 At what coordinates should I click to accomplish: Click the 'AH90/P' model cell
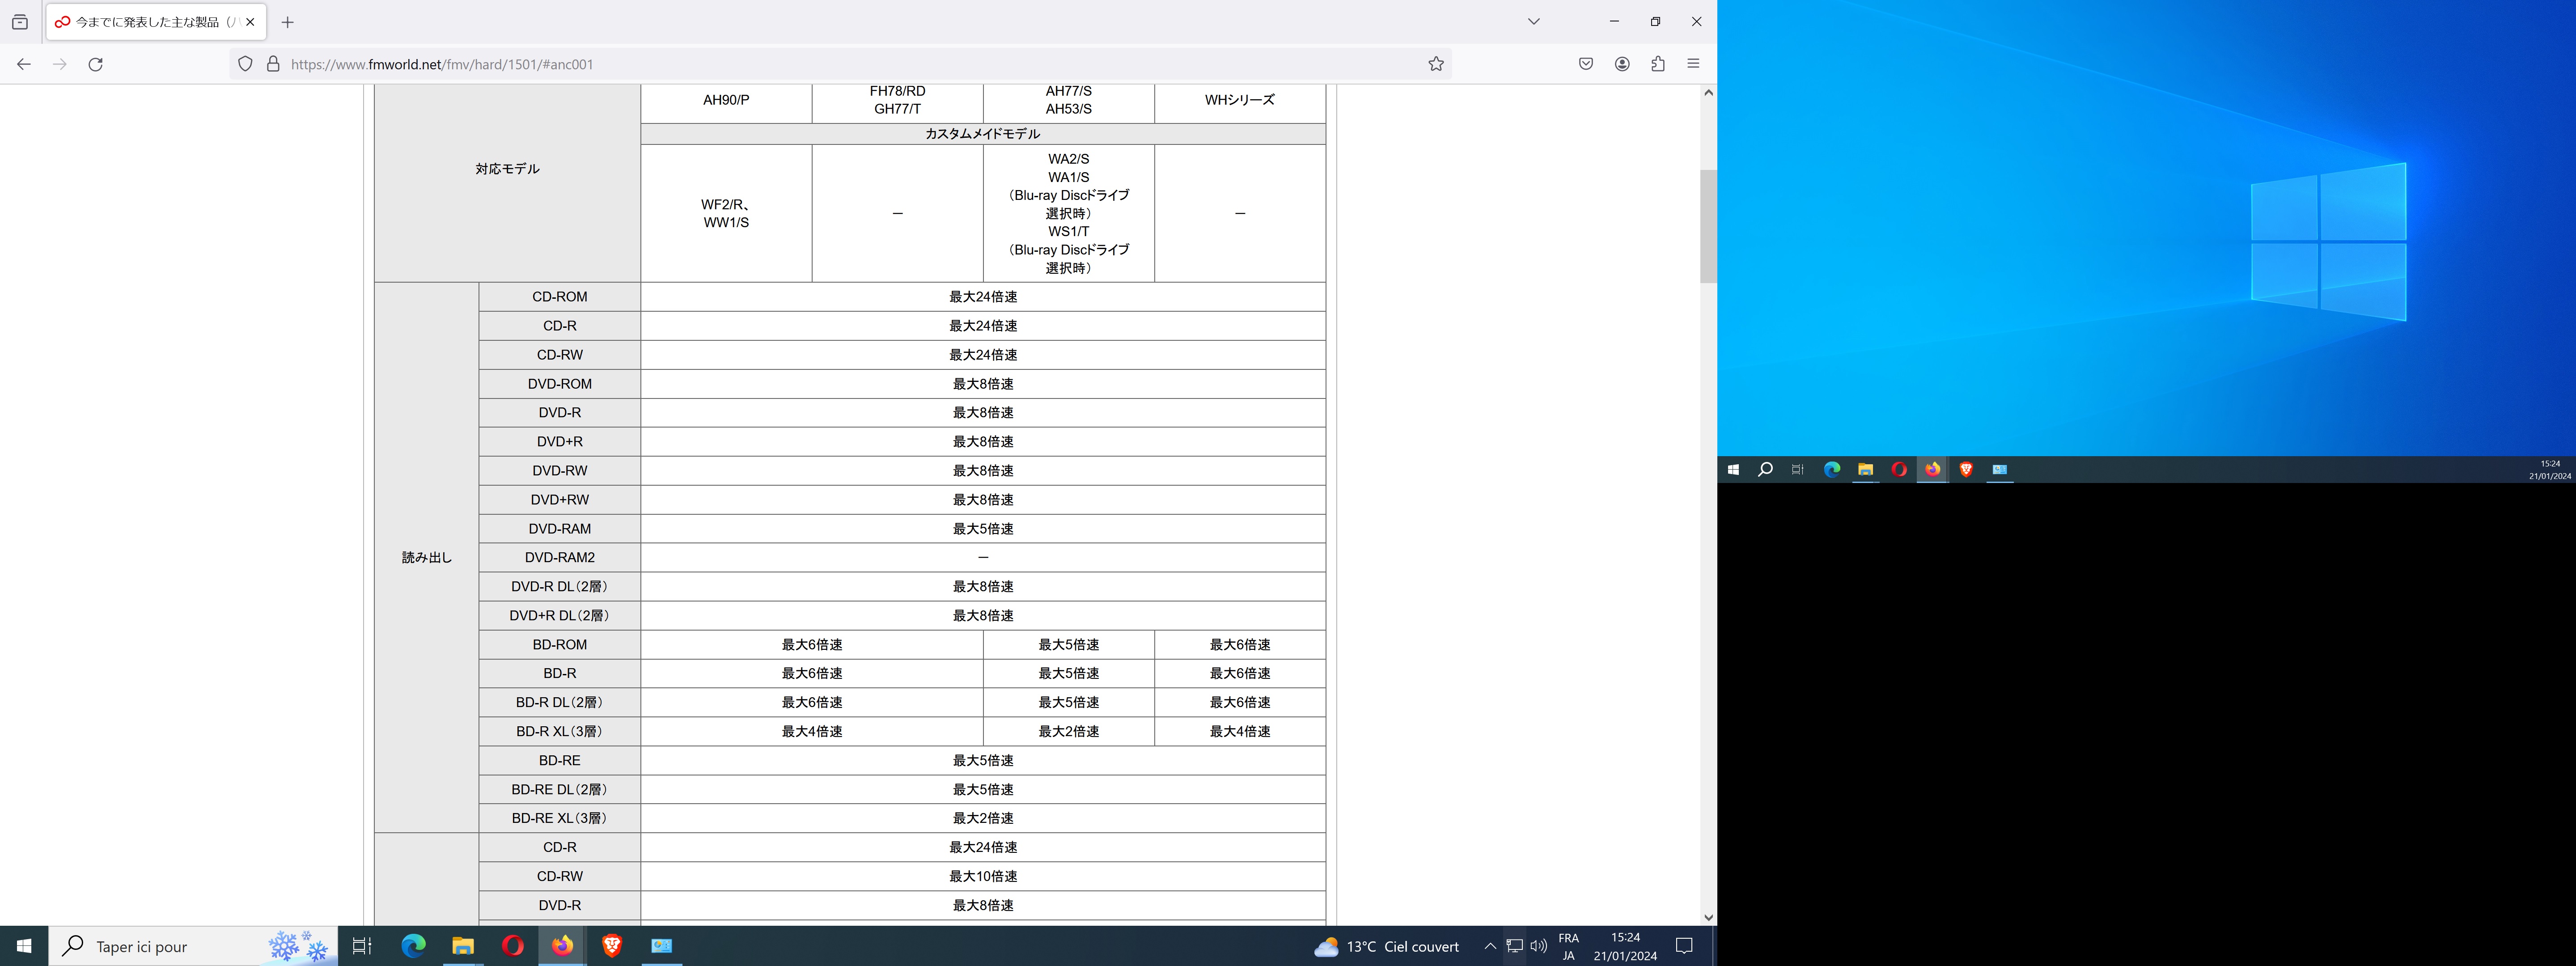[x=726, y=100]
